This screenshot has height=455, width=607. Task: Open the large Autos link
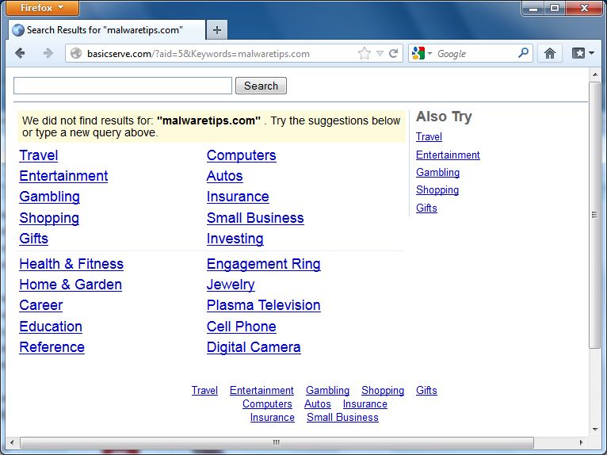coord(224,176)
